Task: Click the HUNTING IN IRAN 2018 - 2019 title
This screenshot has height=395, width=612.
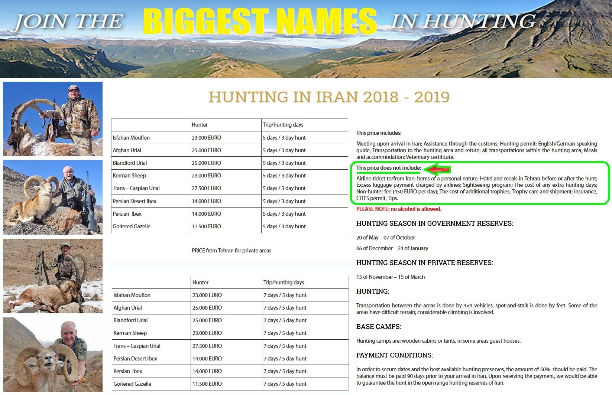Action: click(329, 97)
